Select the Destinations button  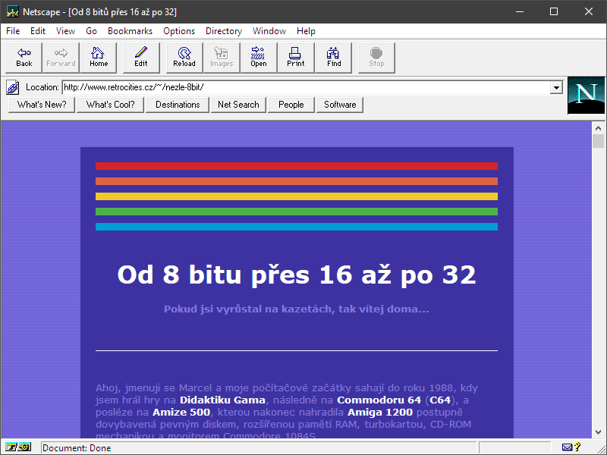point(178,105)
